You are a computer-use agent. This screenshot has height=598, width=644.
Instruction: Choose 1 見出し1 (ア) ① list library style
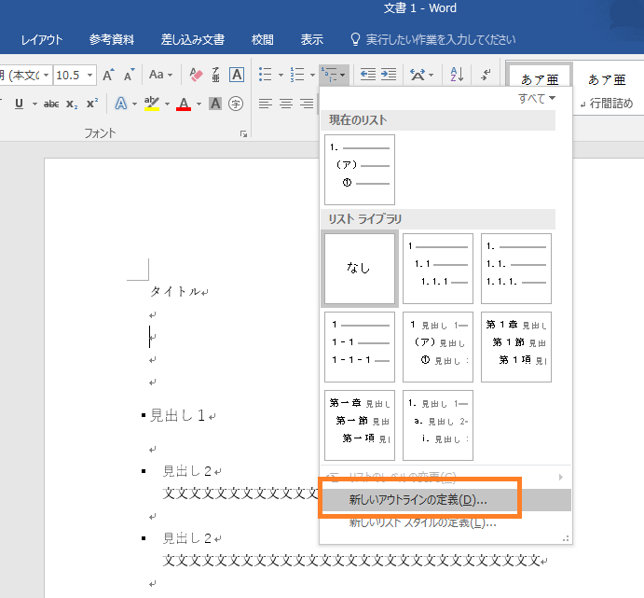pyautogui.click(x=438, y=347)
